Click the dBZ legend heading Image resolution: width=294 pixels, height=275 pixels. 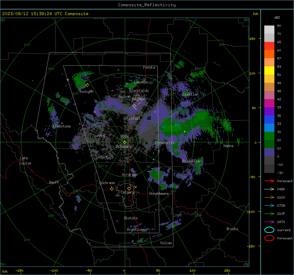click(277, 18)
